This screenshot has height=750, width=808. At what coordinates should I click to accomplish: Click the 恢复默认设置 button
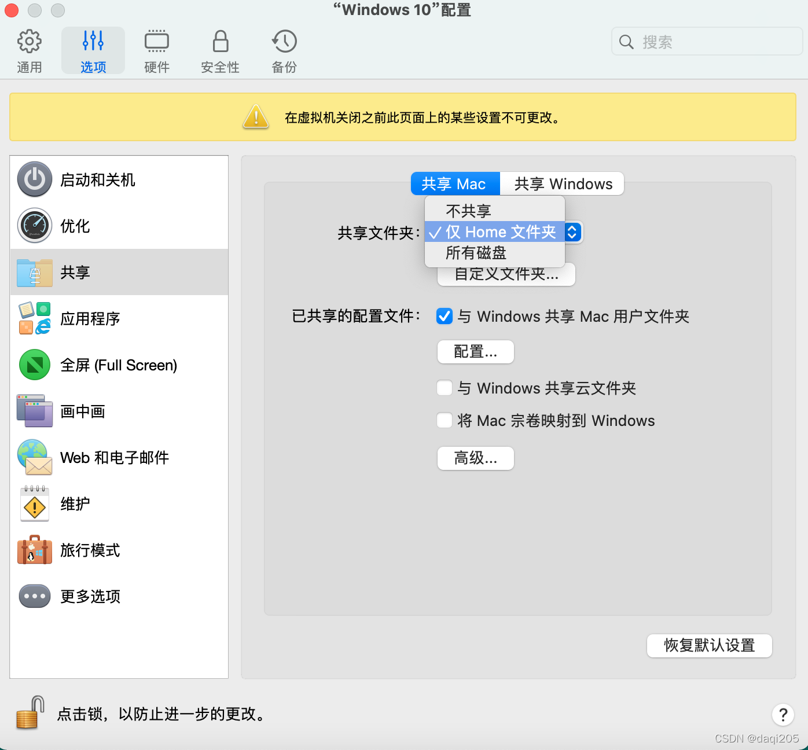coord(710,646)
